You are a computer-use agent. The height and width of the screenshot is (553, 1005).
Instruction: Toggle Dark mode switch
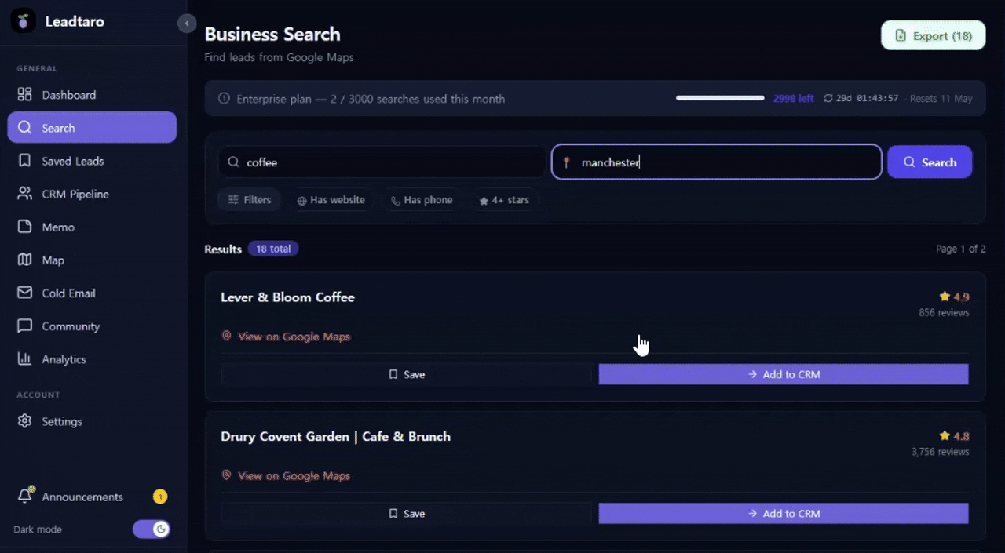point(151,529)
